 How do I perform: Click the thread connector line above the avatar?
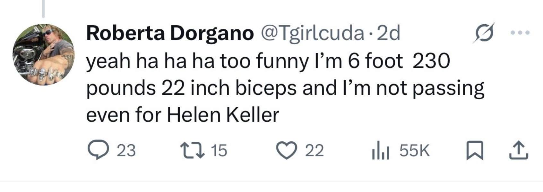click(43, 9)
